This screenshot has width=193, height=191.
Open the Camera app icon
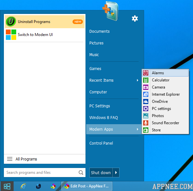(x=146, y=87)
